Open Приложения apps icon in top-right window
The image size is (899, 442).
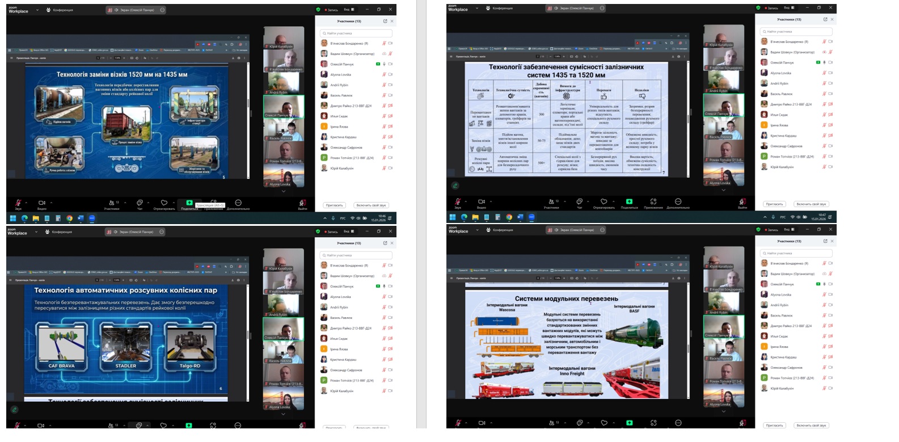(653, 201)
